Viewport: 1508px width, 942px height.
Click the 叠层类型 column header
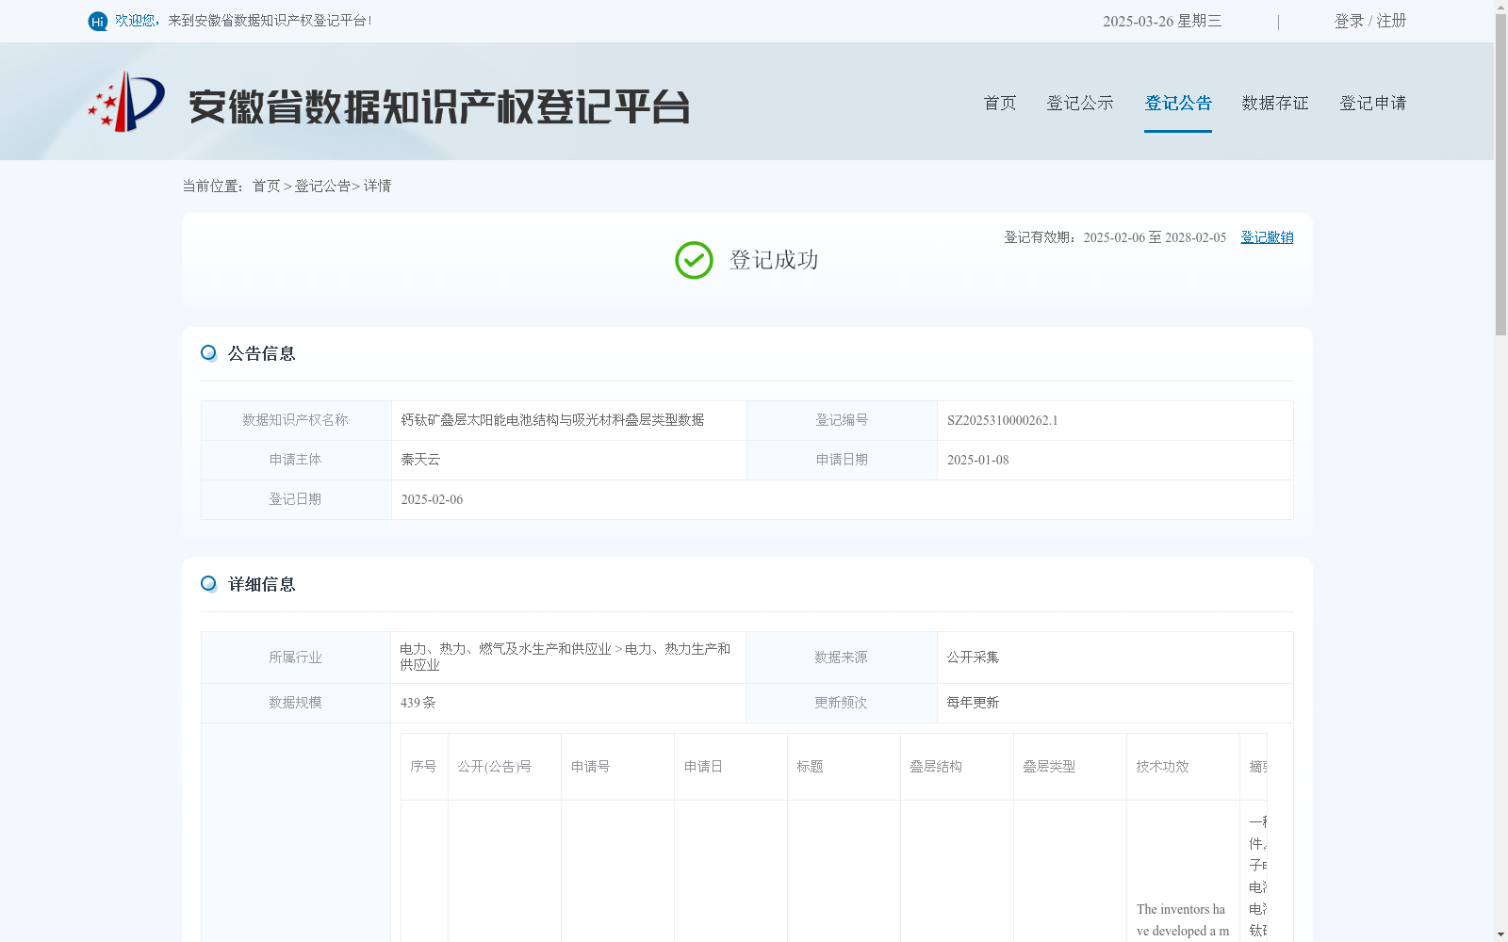(1070, 767)
